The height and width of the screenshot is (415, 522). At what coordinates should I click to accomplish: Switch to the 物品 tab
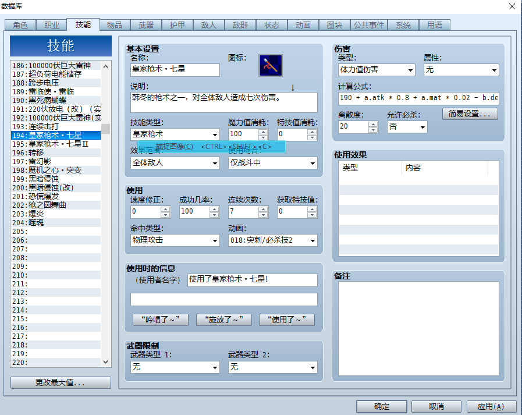tap(115, 25)
